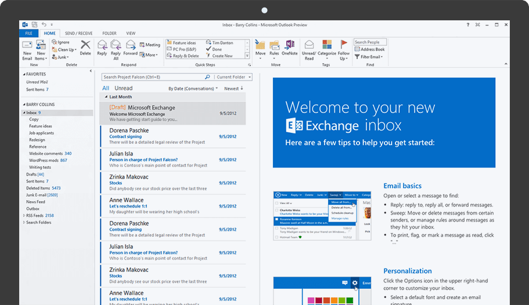Viewport: 529px width, 305px height.
Task: Open the Categorize color icon
Action: coord(327,46)
